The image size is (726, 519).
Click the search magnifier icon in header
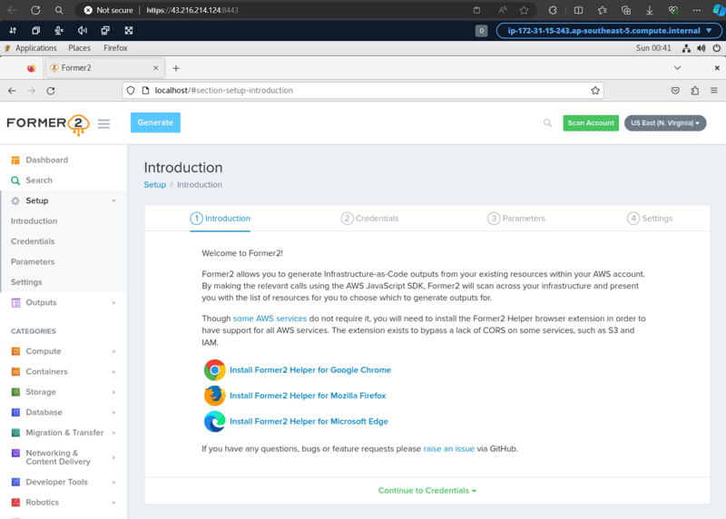point(547,123)
